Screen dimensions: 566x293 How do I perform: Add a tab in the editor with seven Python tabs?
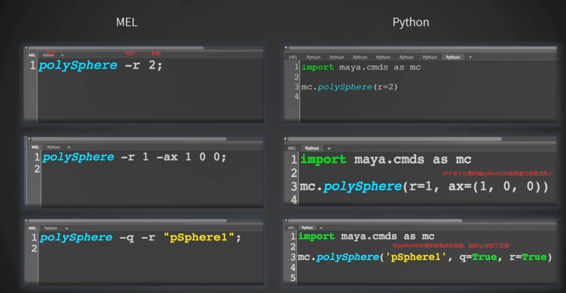[470, 57]
